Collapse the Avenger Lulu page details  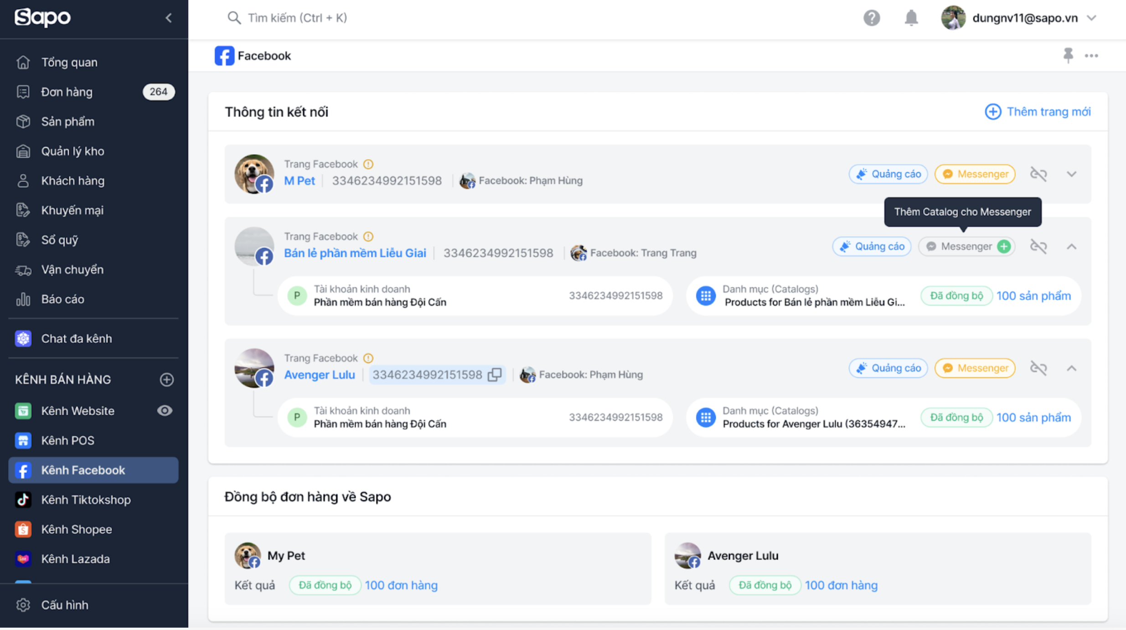pyautogui.click(x=1071, y=368)
